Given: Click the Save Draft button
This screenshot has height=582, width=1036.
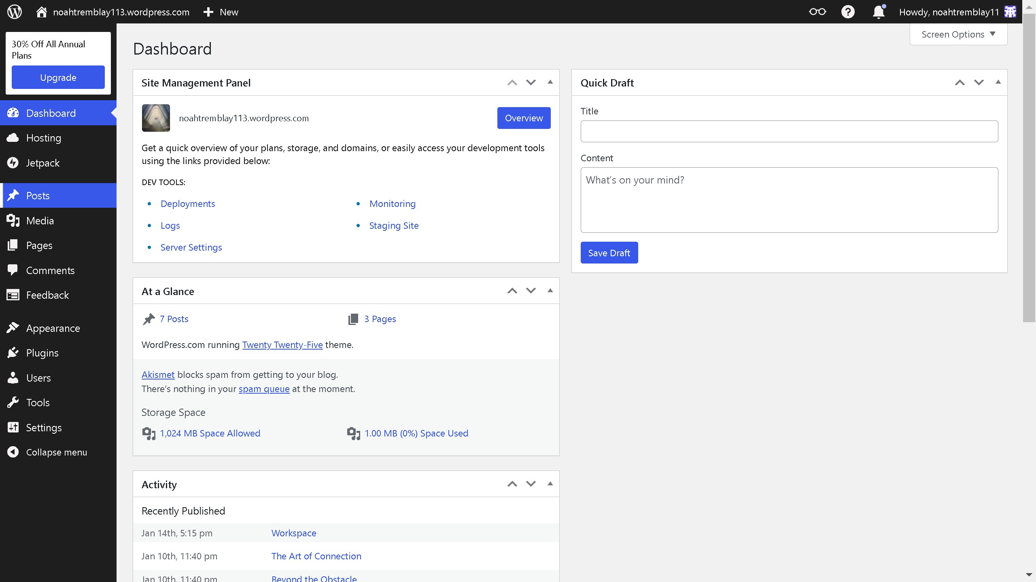Looking at the screenshot, I should (609, 252).
